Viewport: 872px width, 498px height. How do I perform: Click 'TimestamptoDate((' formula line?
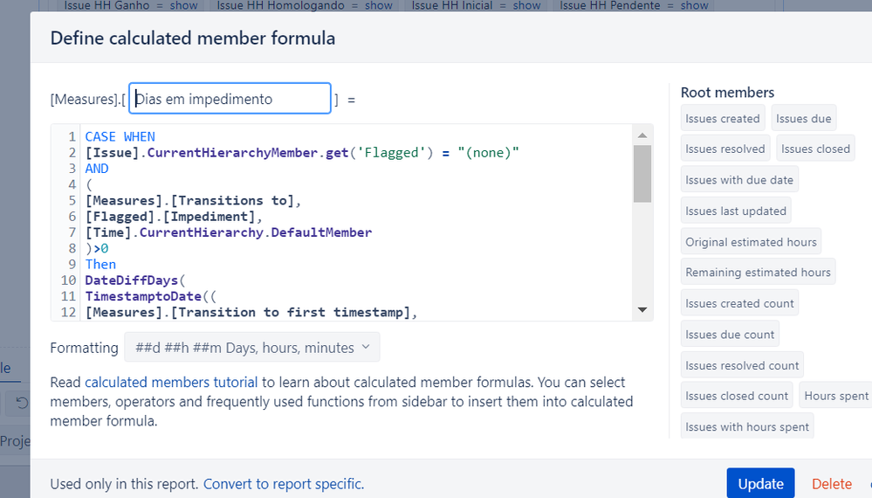151,296
